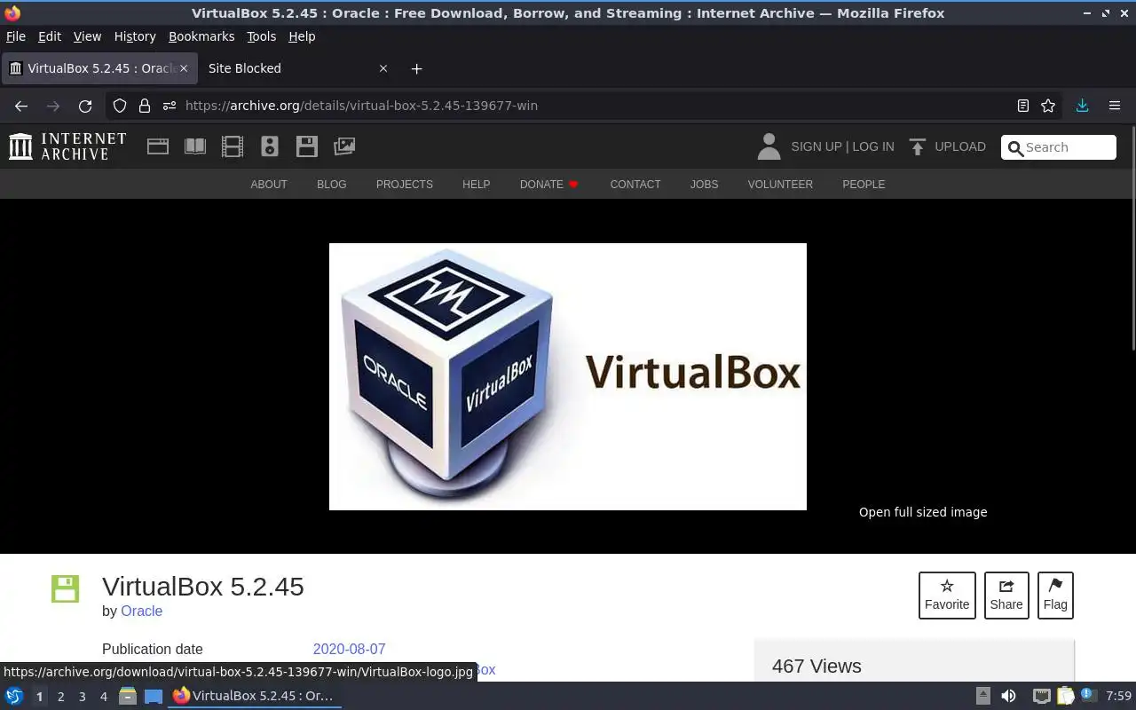Click the Firefox window taskbar button
Viewport: 1136px width, 710px height.
point(255,696)
